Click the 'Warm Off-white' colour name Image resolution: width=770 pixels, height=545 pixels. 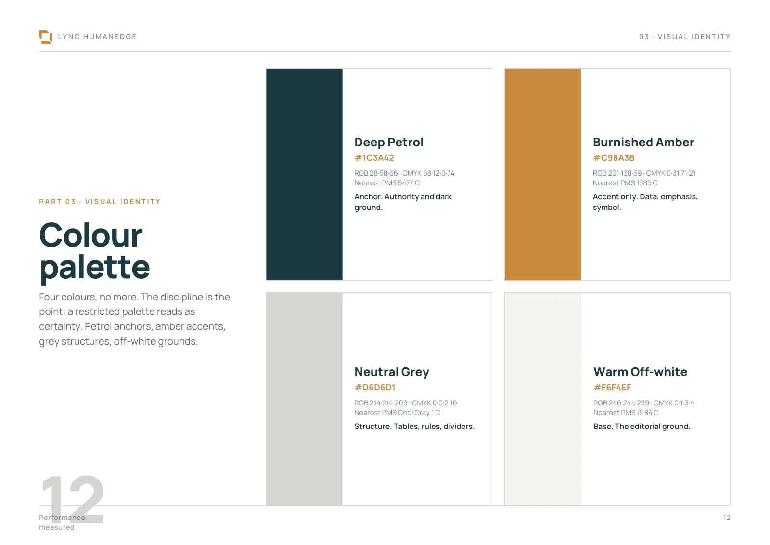(640, 372)
